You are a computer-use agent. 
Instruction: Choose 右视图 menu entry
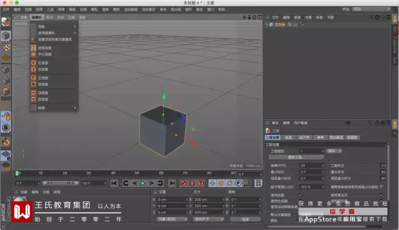54,69
